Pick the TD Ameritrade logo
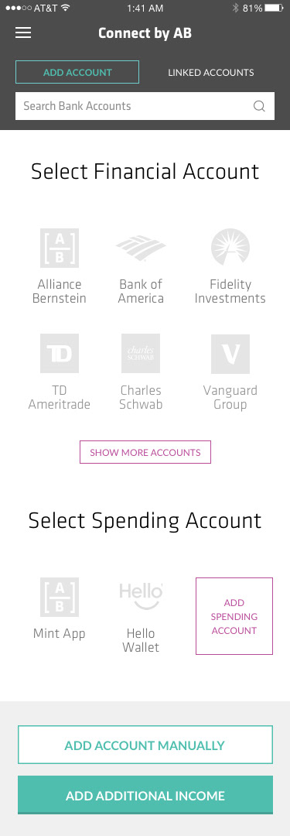290x836 pixels. tap(60, 354)
